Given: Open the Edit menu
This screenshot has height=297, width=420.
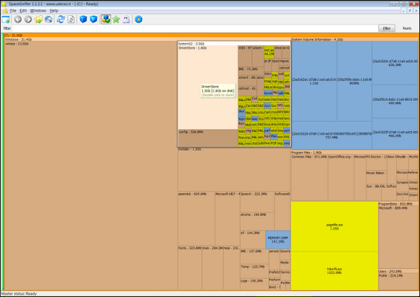Looking at the screenshot, I should (23, 11).
